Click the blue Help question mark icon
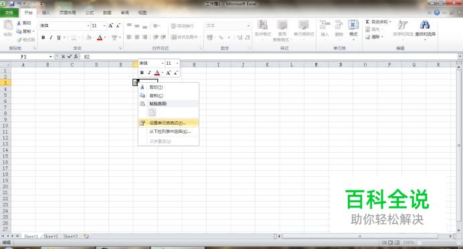The width and height of the screenshot is (463, 249). click(437, 13)
